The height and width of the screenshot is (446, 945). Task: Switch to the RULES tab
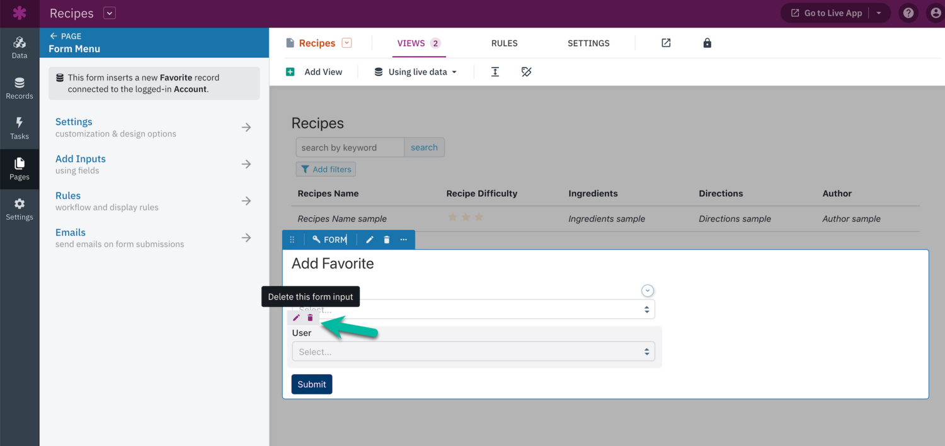click(504, 43)
